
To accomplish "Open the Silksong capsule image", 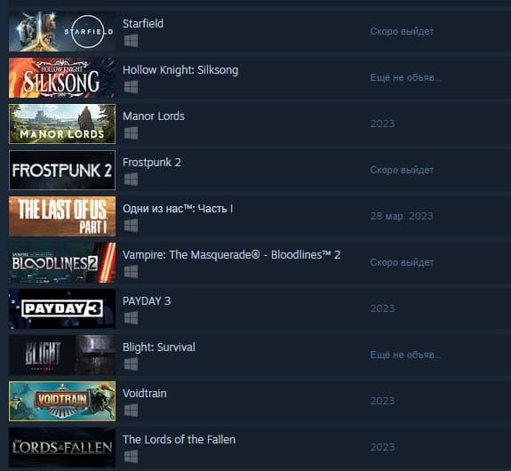I will tap(62, 78).
